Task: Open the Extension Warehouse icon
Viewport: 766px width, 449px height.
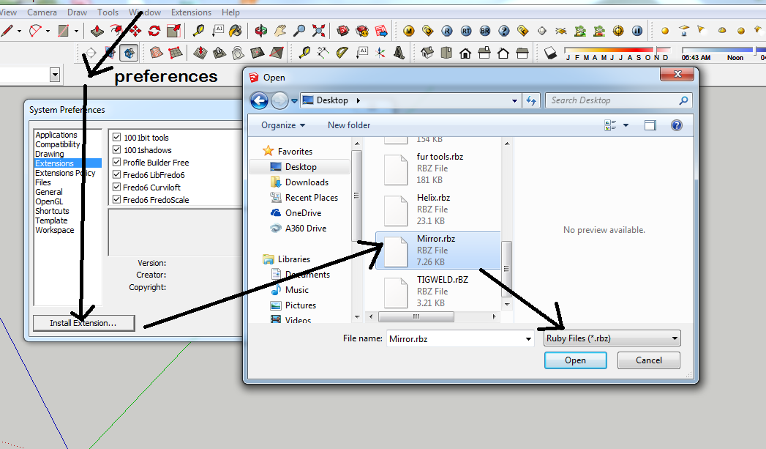Action: tap(362, 31)
